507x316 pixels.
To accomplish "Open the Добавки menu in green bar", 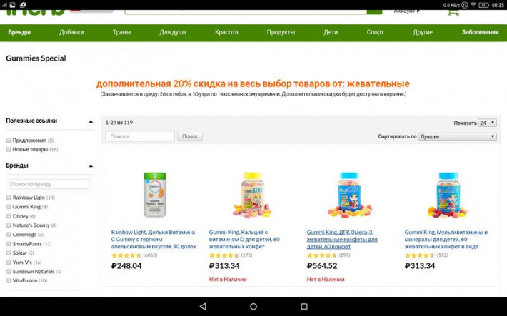I will 71,32.
